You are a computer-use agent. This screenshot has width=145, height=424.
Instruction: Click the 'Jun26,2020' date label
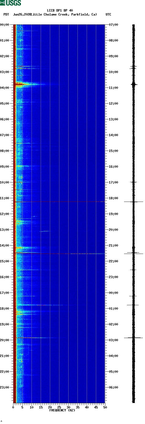22,14
